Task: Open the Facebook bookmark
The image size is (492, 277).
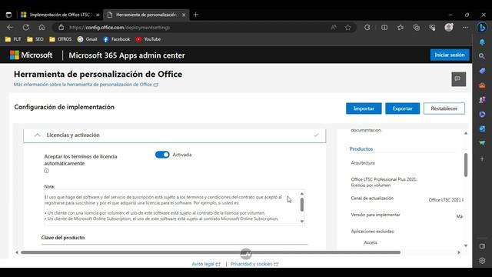Action: coord(116,39)
